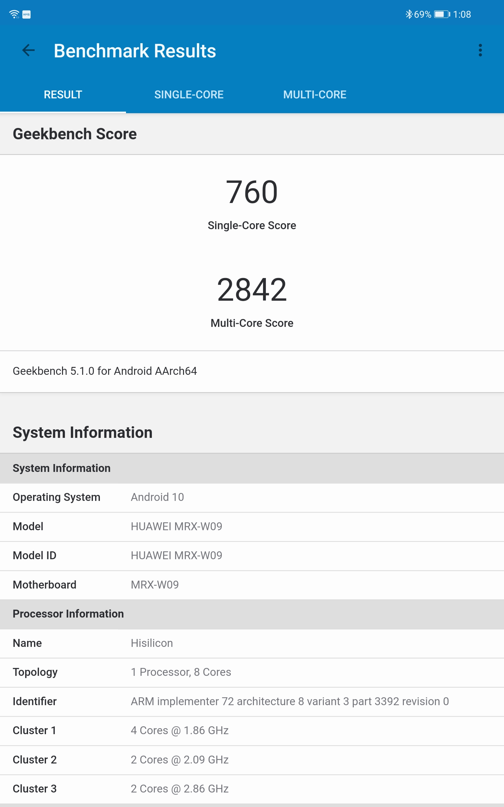Select 2 Cores @ 2.09 GHz
The width and height of the screenshot is (504, 807).
tap(180, 760)
